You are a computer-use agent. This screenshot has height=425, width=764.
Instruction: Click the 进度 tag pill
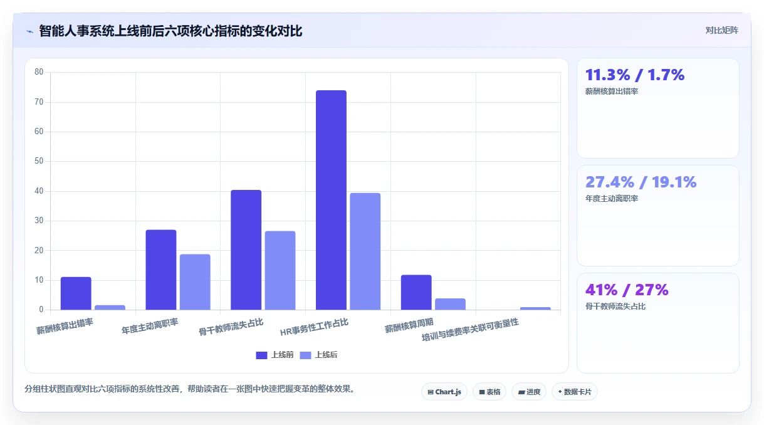[529, 392]
